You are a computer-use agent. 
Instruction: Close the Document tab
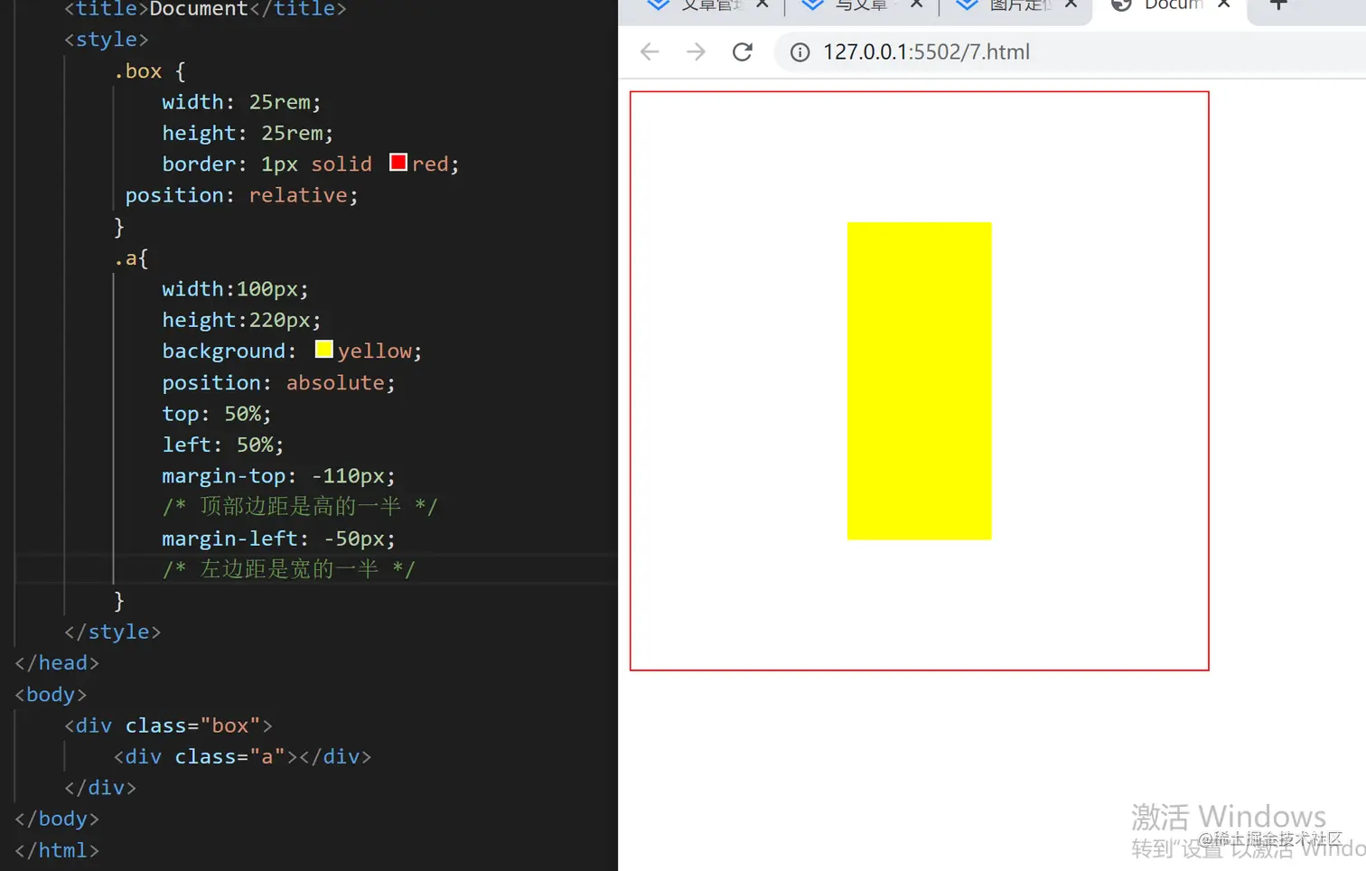click(x=1223, y=5)
